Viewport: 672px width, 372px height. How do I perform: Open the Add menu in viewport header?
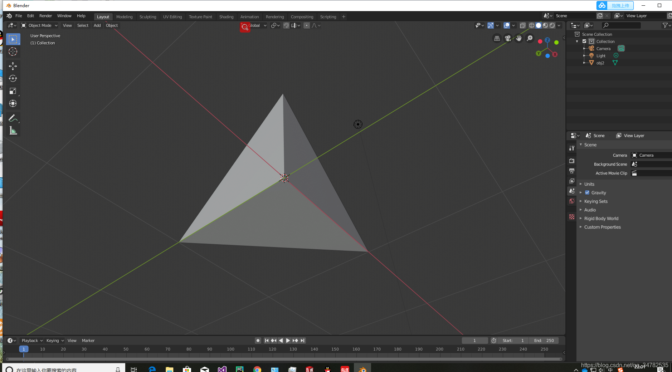[97, 25]
